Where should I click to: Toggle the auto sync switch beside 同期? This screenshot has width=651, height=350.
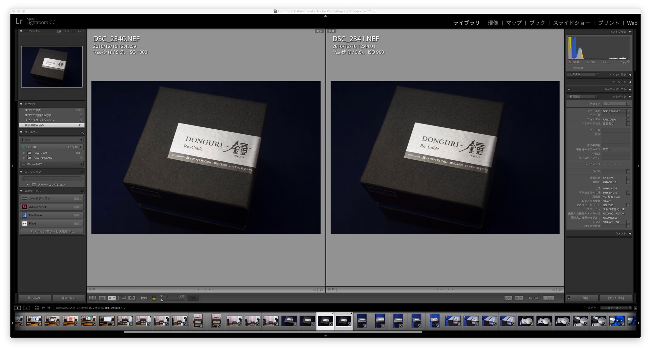(569, 298)
